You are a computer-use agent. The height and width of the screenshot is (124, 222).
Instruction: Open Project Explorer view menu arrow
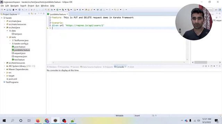39,14
